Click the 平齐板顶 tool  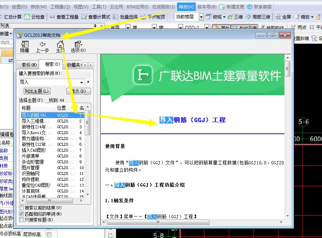pos(153,17)
